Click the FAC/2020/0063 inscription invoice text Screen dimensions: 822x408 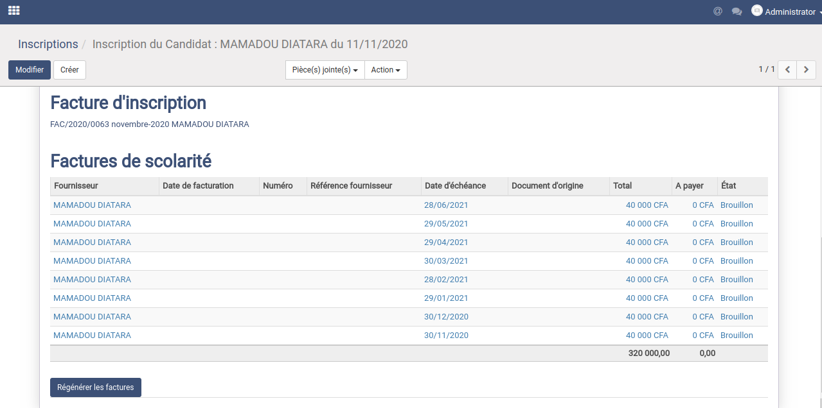[x=149, y=124]
